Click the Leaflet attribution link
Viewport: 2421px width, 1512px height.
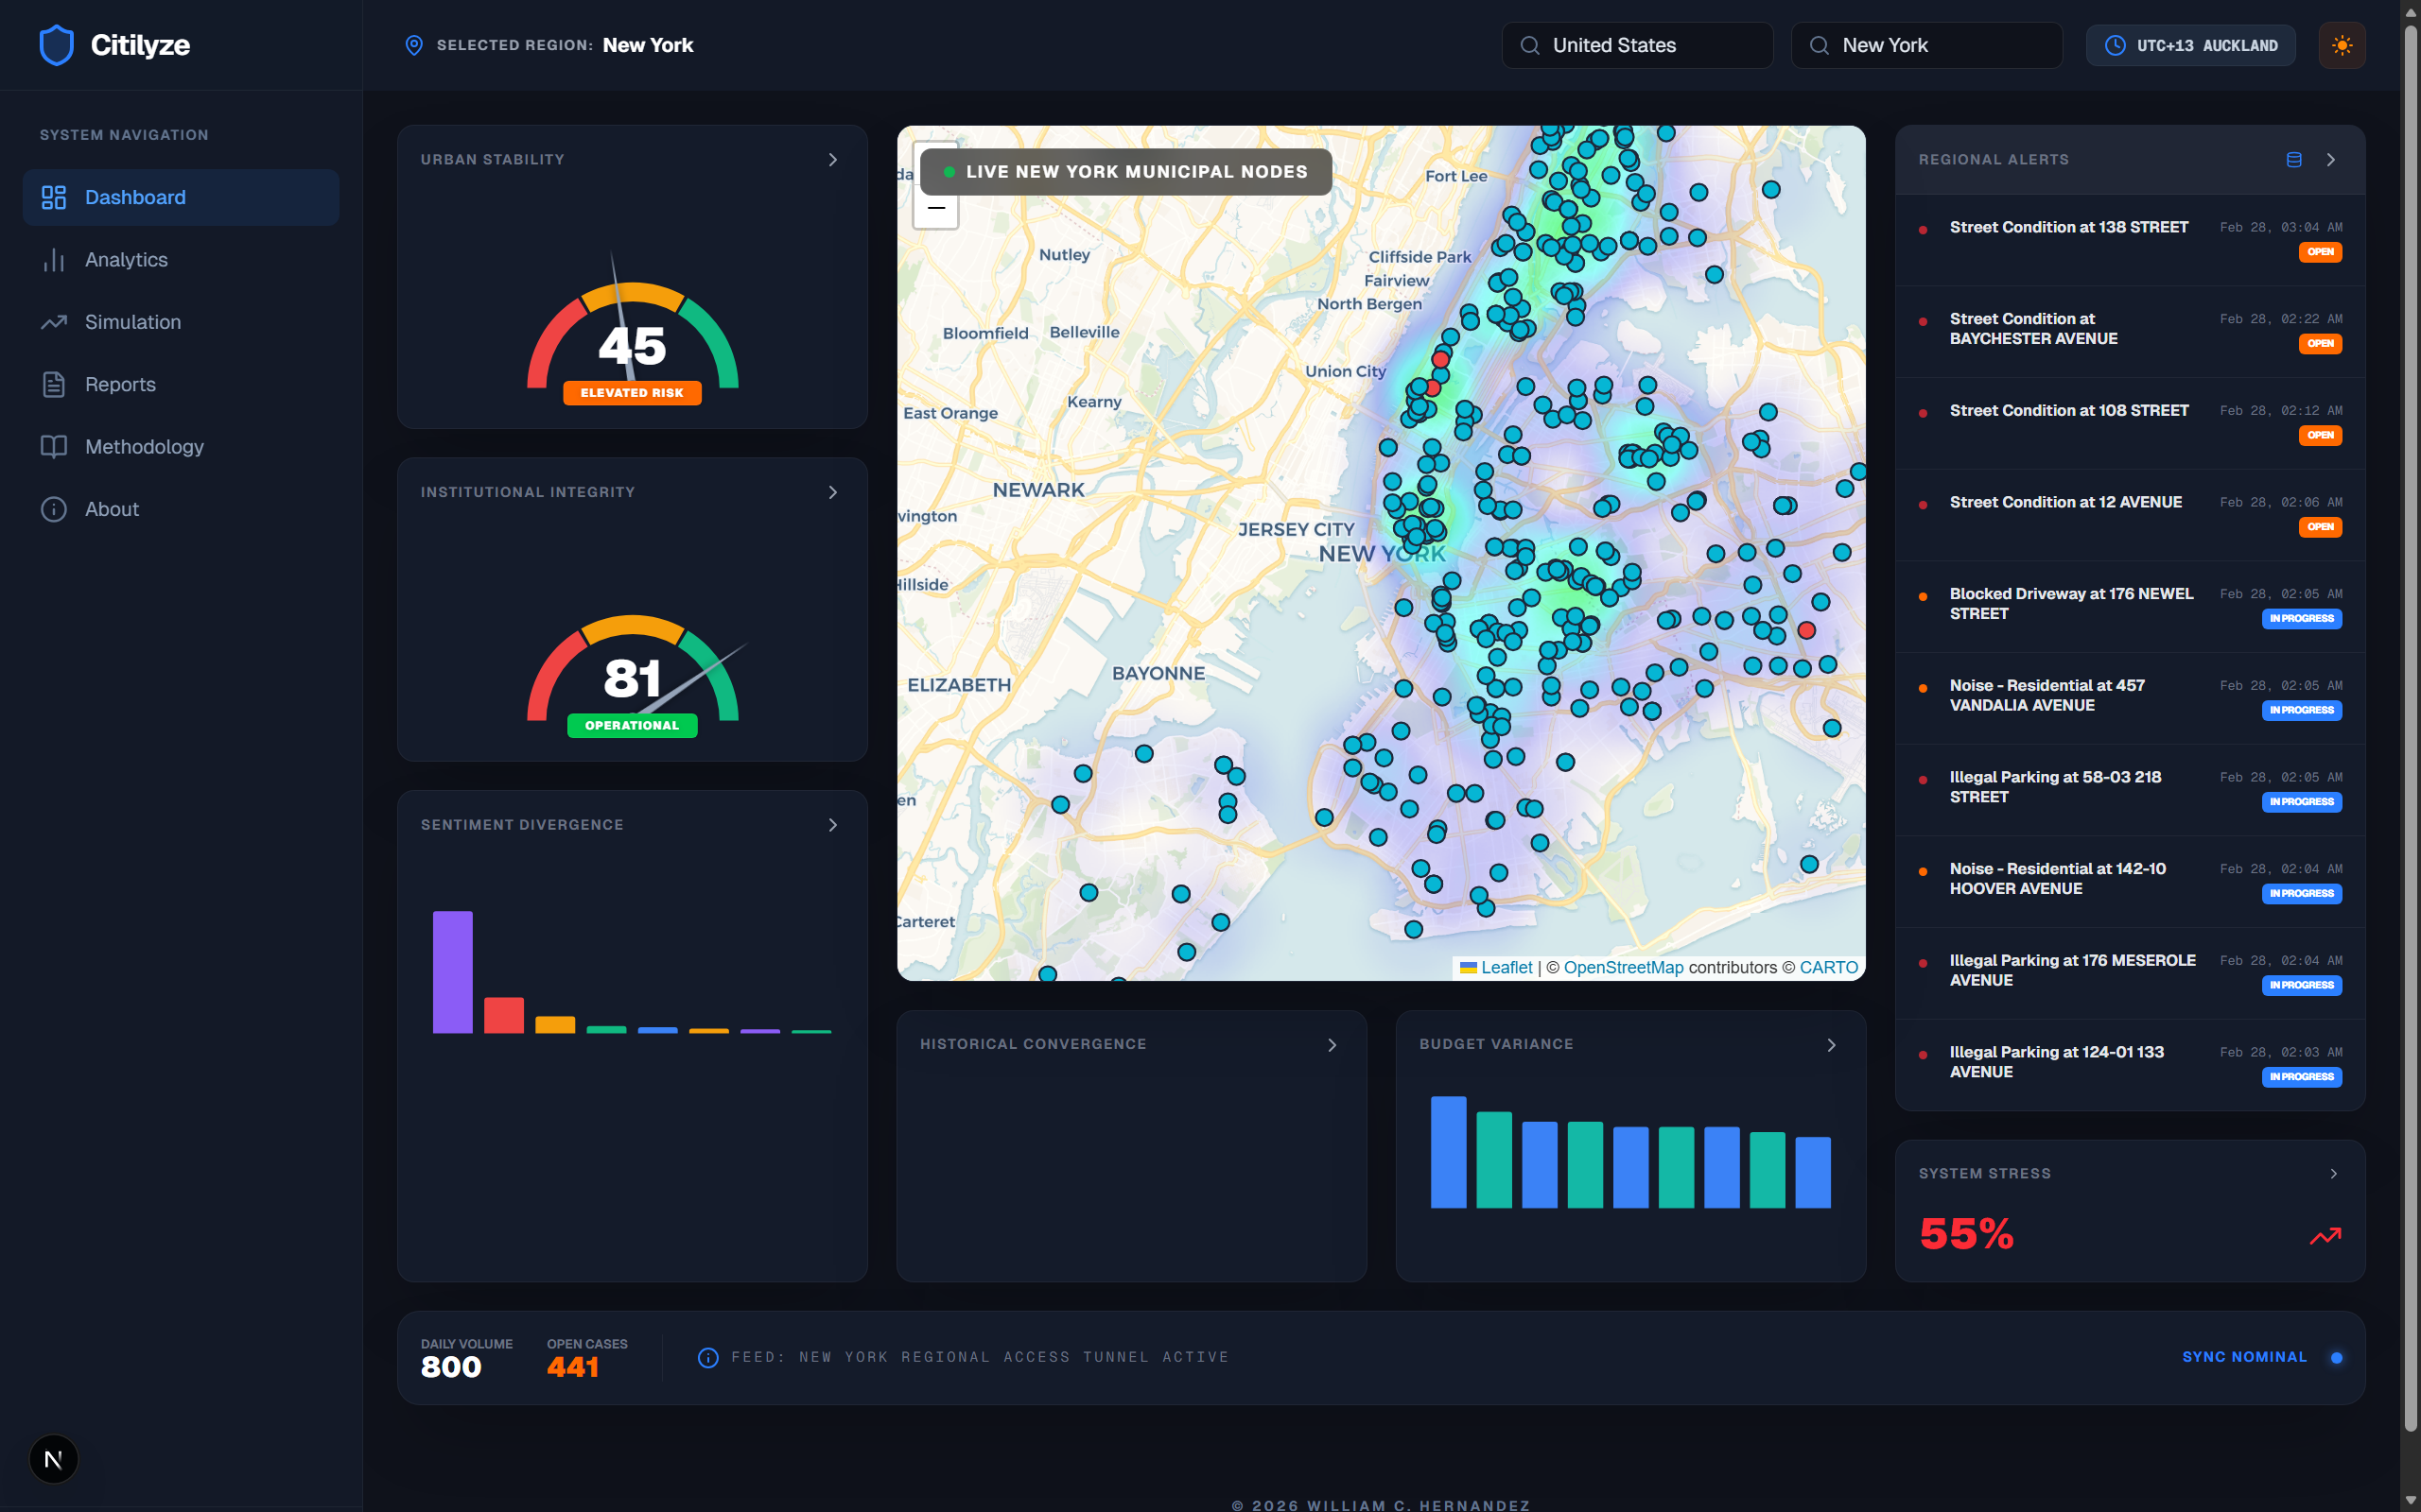coord(1506,967)
